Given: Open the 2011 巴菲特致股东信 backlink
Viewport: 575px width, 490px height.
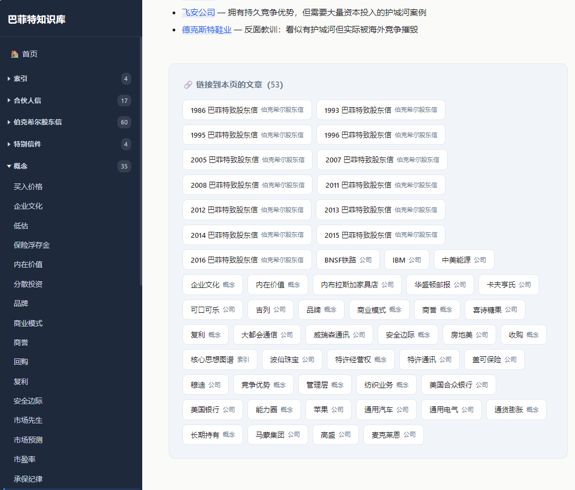Looking at the screenshot, I should click(x=381, y=185).
